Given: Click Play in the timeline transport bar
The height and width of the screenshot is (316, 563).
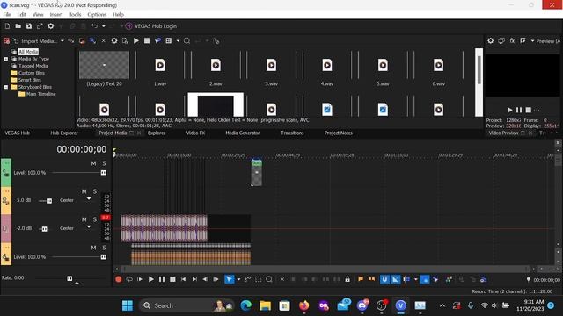Looking at the screenshot, I should tap(151, 279).
